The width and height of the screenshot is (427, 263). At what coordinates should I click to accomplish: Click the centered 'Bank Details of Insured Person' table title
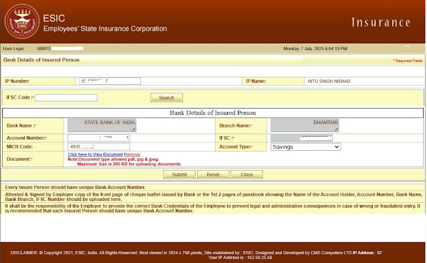(212, 113)
